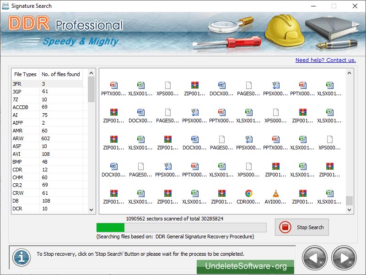
Task: Click the Stop Search button
Action: click(x=302, y=227)
